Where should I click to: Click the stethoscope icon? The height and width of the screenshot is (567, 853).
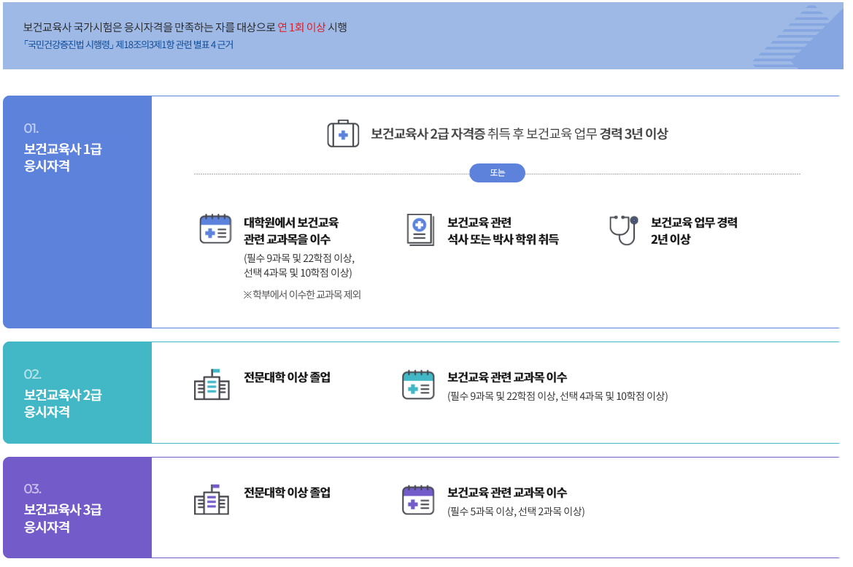coord(623,230)
